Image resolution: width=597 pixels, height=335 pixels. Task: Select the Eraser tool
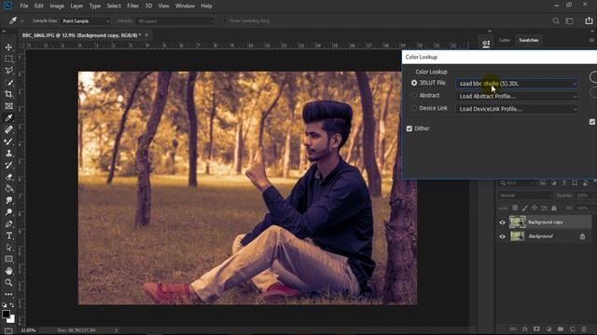[8, 177]
